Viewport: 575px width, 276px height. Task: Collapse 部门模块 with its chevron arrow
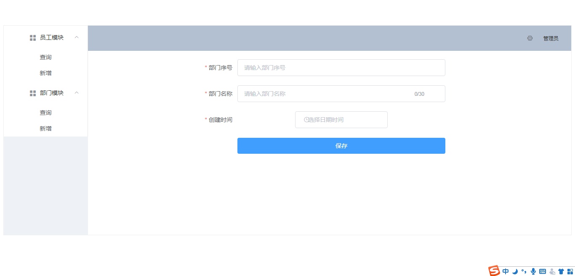[x=77, y=93]
